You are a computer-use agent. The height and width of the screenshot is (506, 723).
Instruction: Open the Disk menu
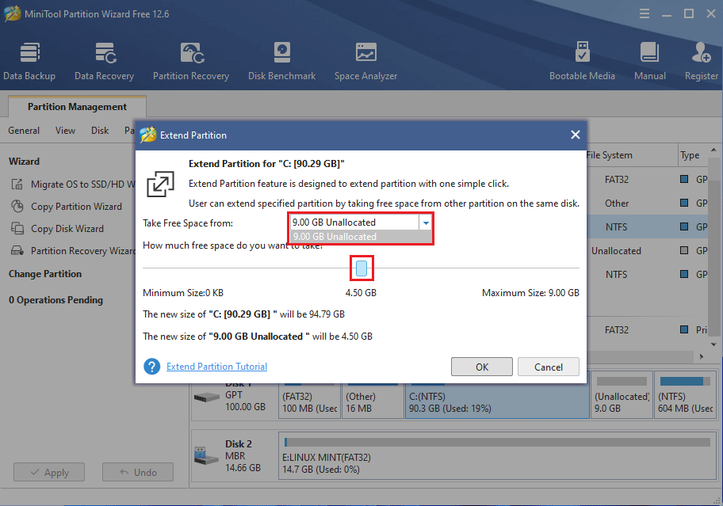pos(100,131)
